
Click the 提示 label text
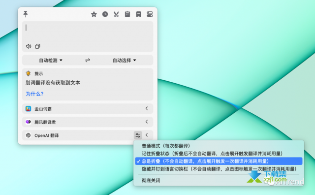click(38, 73)
